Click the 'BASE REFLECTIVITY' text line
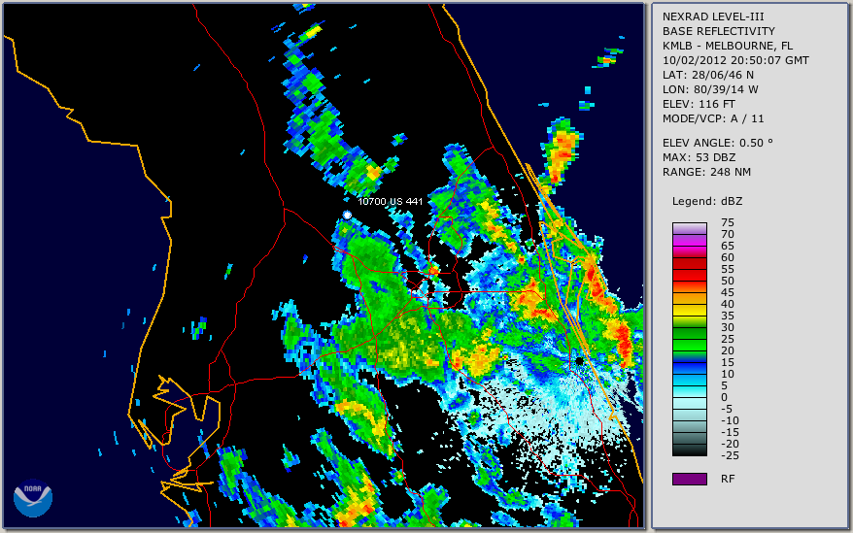This screenshot has width=853, height=533. point(719,31)
